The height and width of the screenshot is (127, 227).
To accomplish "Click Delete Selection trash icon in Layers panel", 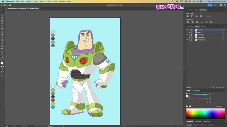I will (x=223, y=87).
